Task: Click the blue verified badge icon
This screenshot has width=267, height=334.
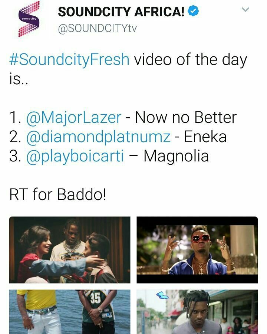Action: pos(193,11)
